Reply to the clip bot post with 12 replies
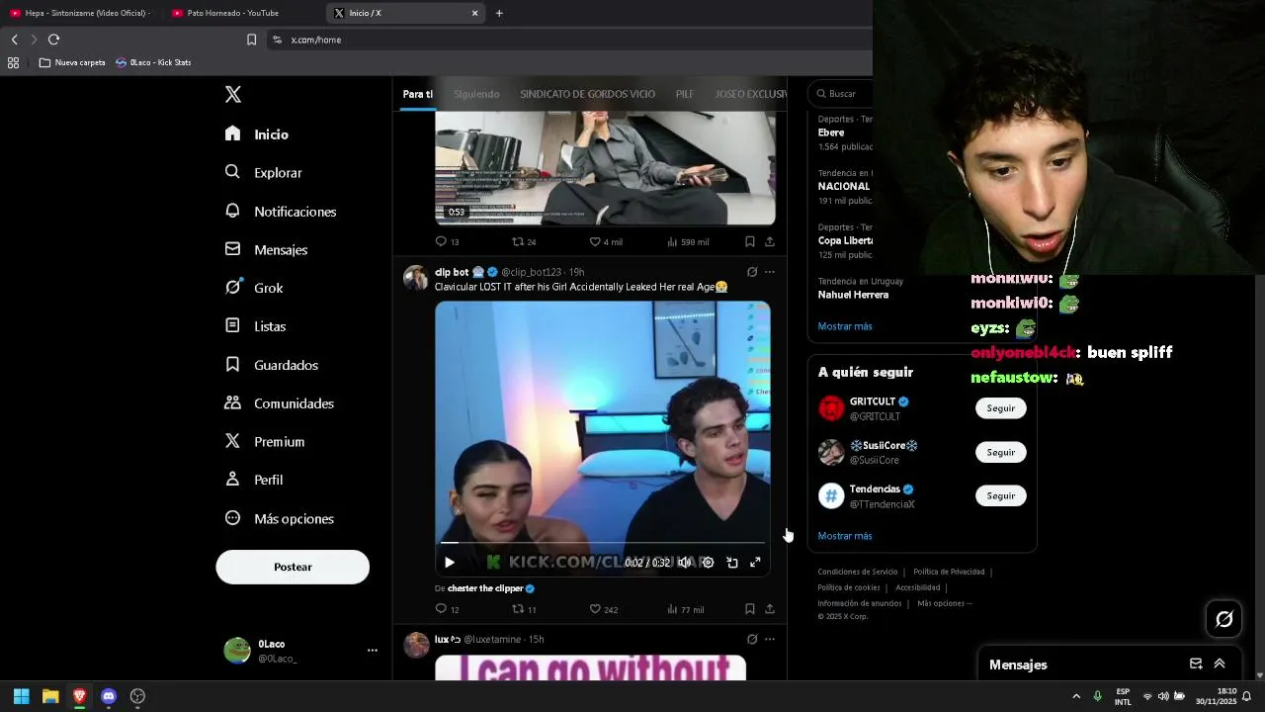Screen dimensions: 1265x712 [447, 609]
